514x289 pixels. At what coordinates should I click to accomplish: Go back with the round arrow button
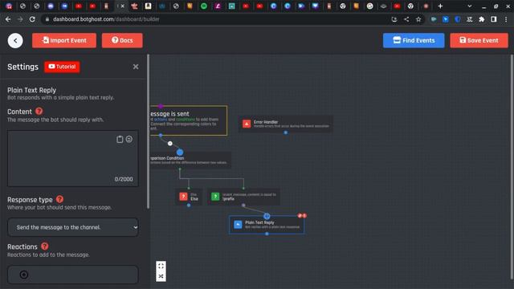[15, 41]
